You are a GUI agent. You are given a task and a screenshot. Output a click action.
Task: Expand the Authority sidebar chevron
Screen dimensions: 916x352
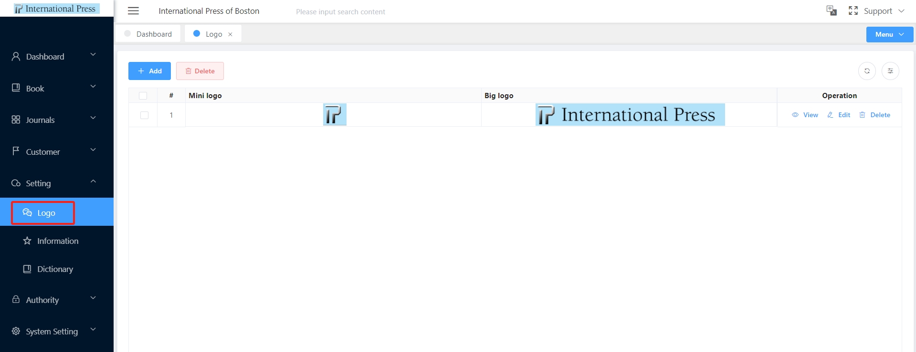[93, 298]
